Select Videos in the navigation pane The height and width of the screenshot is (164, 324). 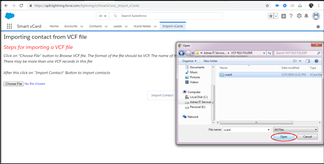[x=192, y=82]
